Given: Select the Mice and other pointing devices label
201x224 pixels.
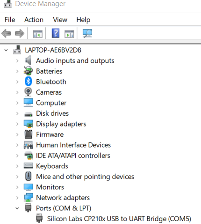Looking at the screenshot, I should [x=85, y=177].
